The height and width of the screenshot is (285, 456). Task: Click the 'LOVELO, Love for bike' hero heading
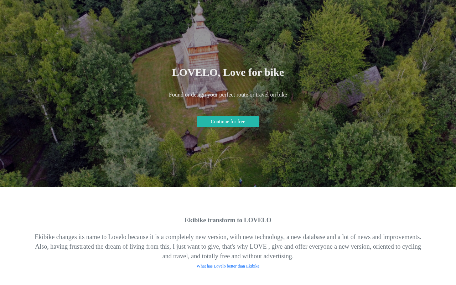pos(228,72)
